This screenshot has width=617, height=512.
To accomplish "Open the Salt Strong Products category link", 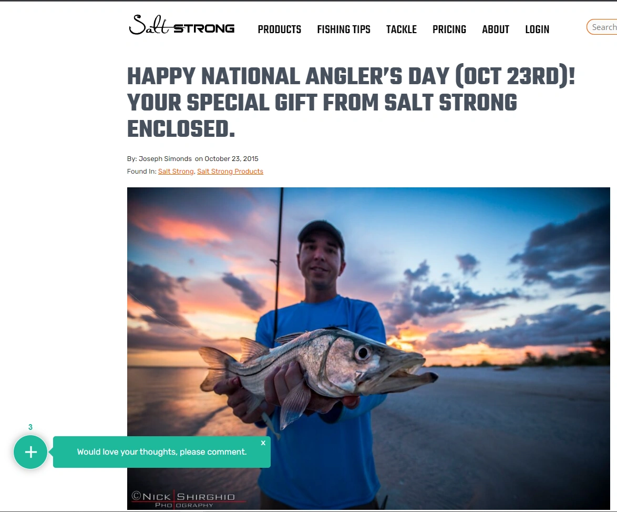I will click(230, 172).
